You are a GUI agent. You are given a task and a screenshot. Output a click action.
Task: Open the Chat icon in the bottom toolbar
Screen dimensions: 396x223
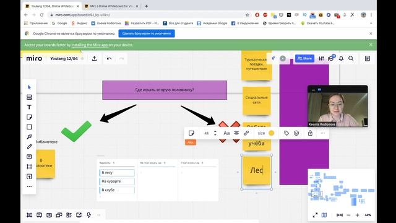(59, 215)
